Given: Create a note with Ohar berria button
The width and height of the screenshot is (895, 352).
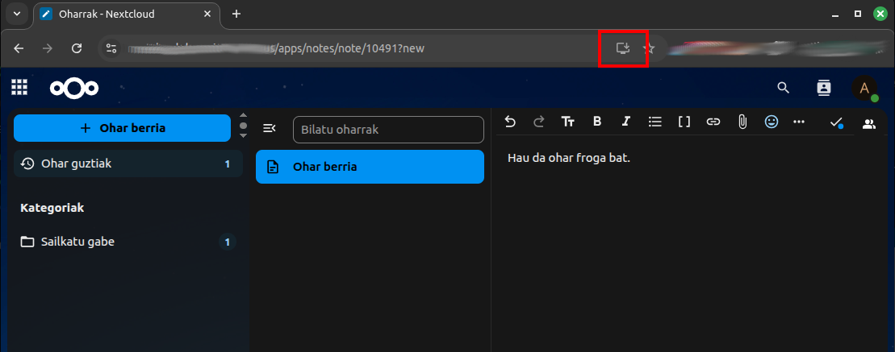Looking at the screenshot, I should pyautogui.click(x=122, y=128).
